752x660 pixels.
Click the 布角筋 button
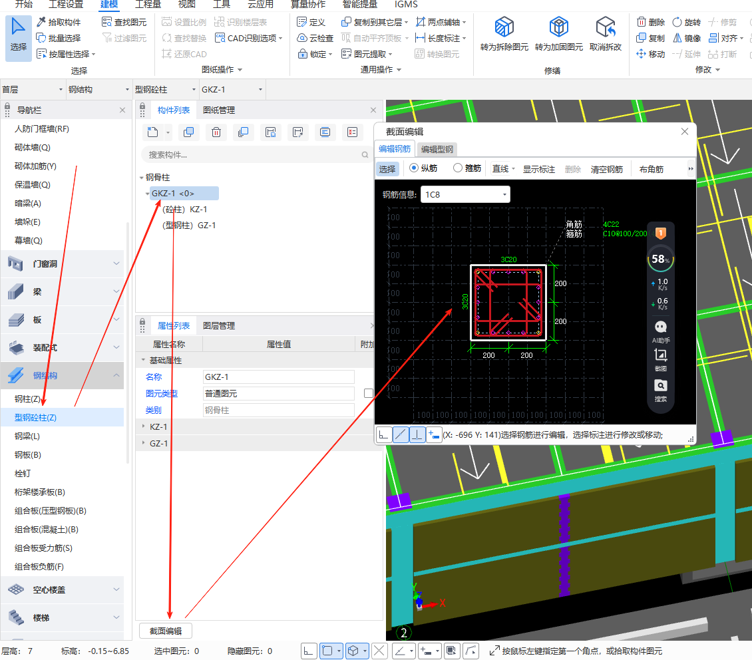click(652, 169)
